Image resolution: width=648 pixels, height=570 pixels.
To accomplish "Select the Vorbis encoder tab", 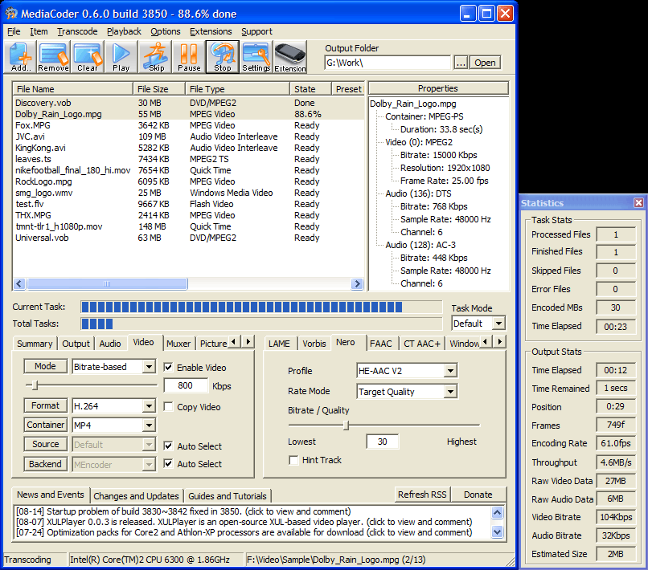I will (314, 344).
